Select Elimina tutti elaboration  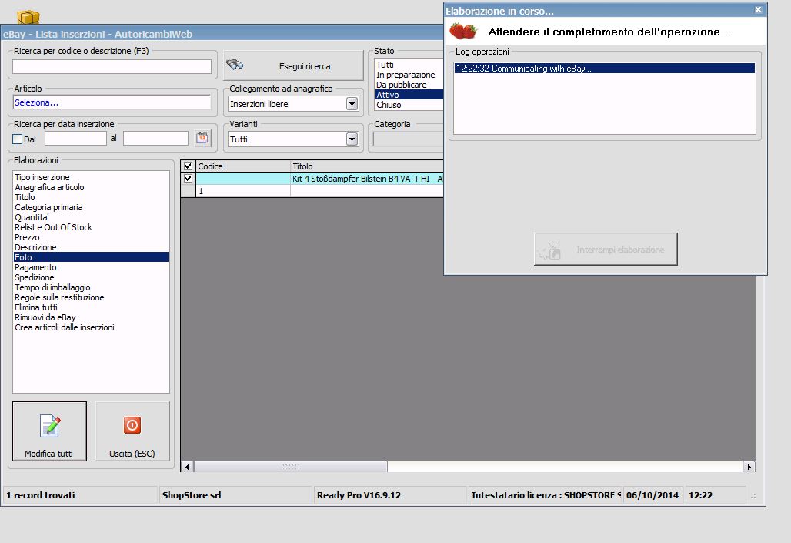[91, 307]
